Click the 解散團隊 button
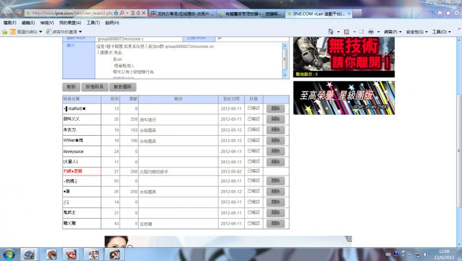This screenshot has width=462, height=261. click(x=122, y=87)
